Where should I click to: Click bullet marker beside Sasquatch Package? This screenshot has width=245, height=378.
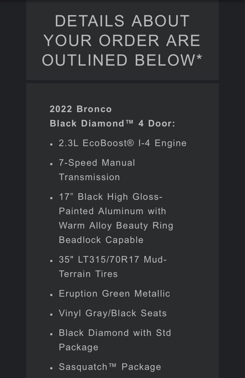click(51, 369)
